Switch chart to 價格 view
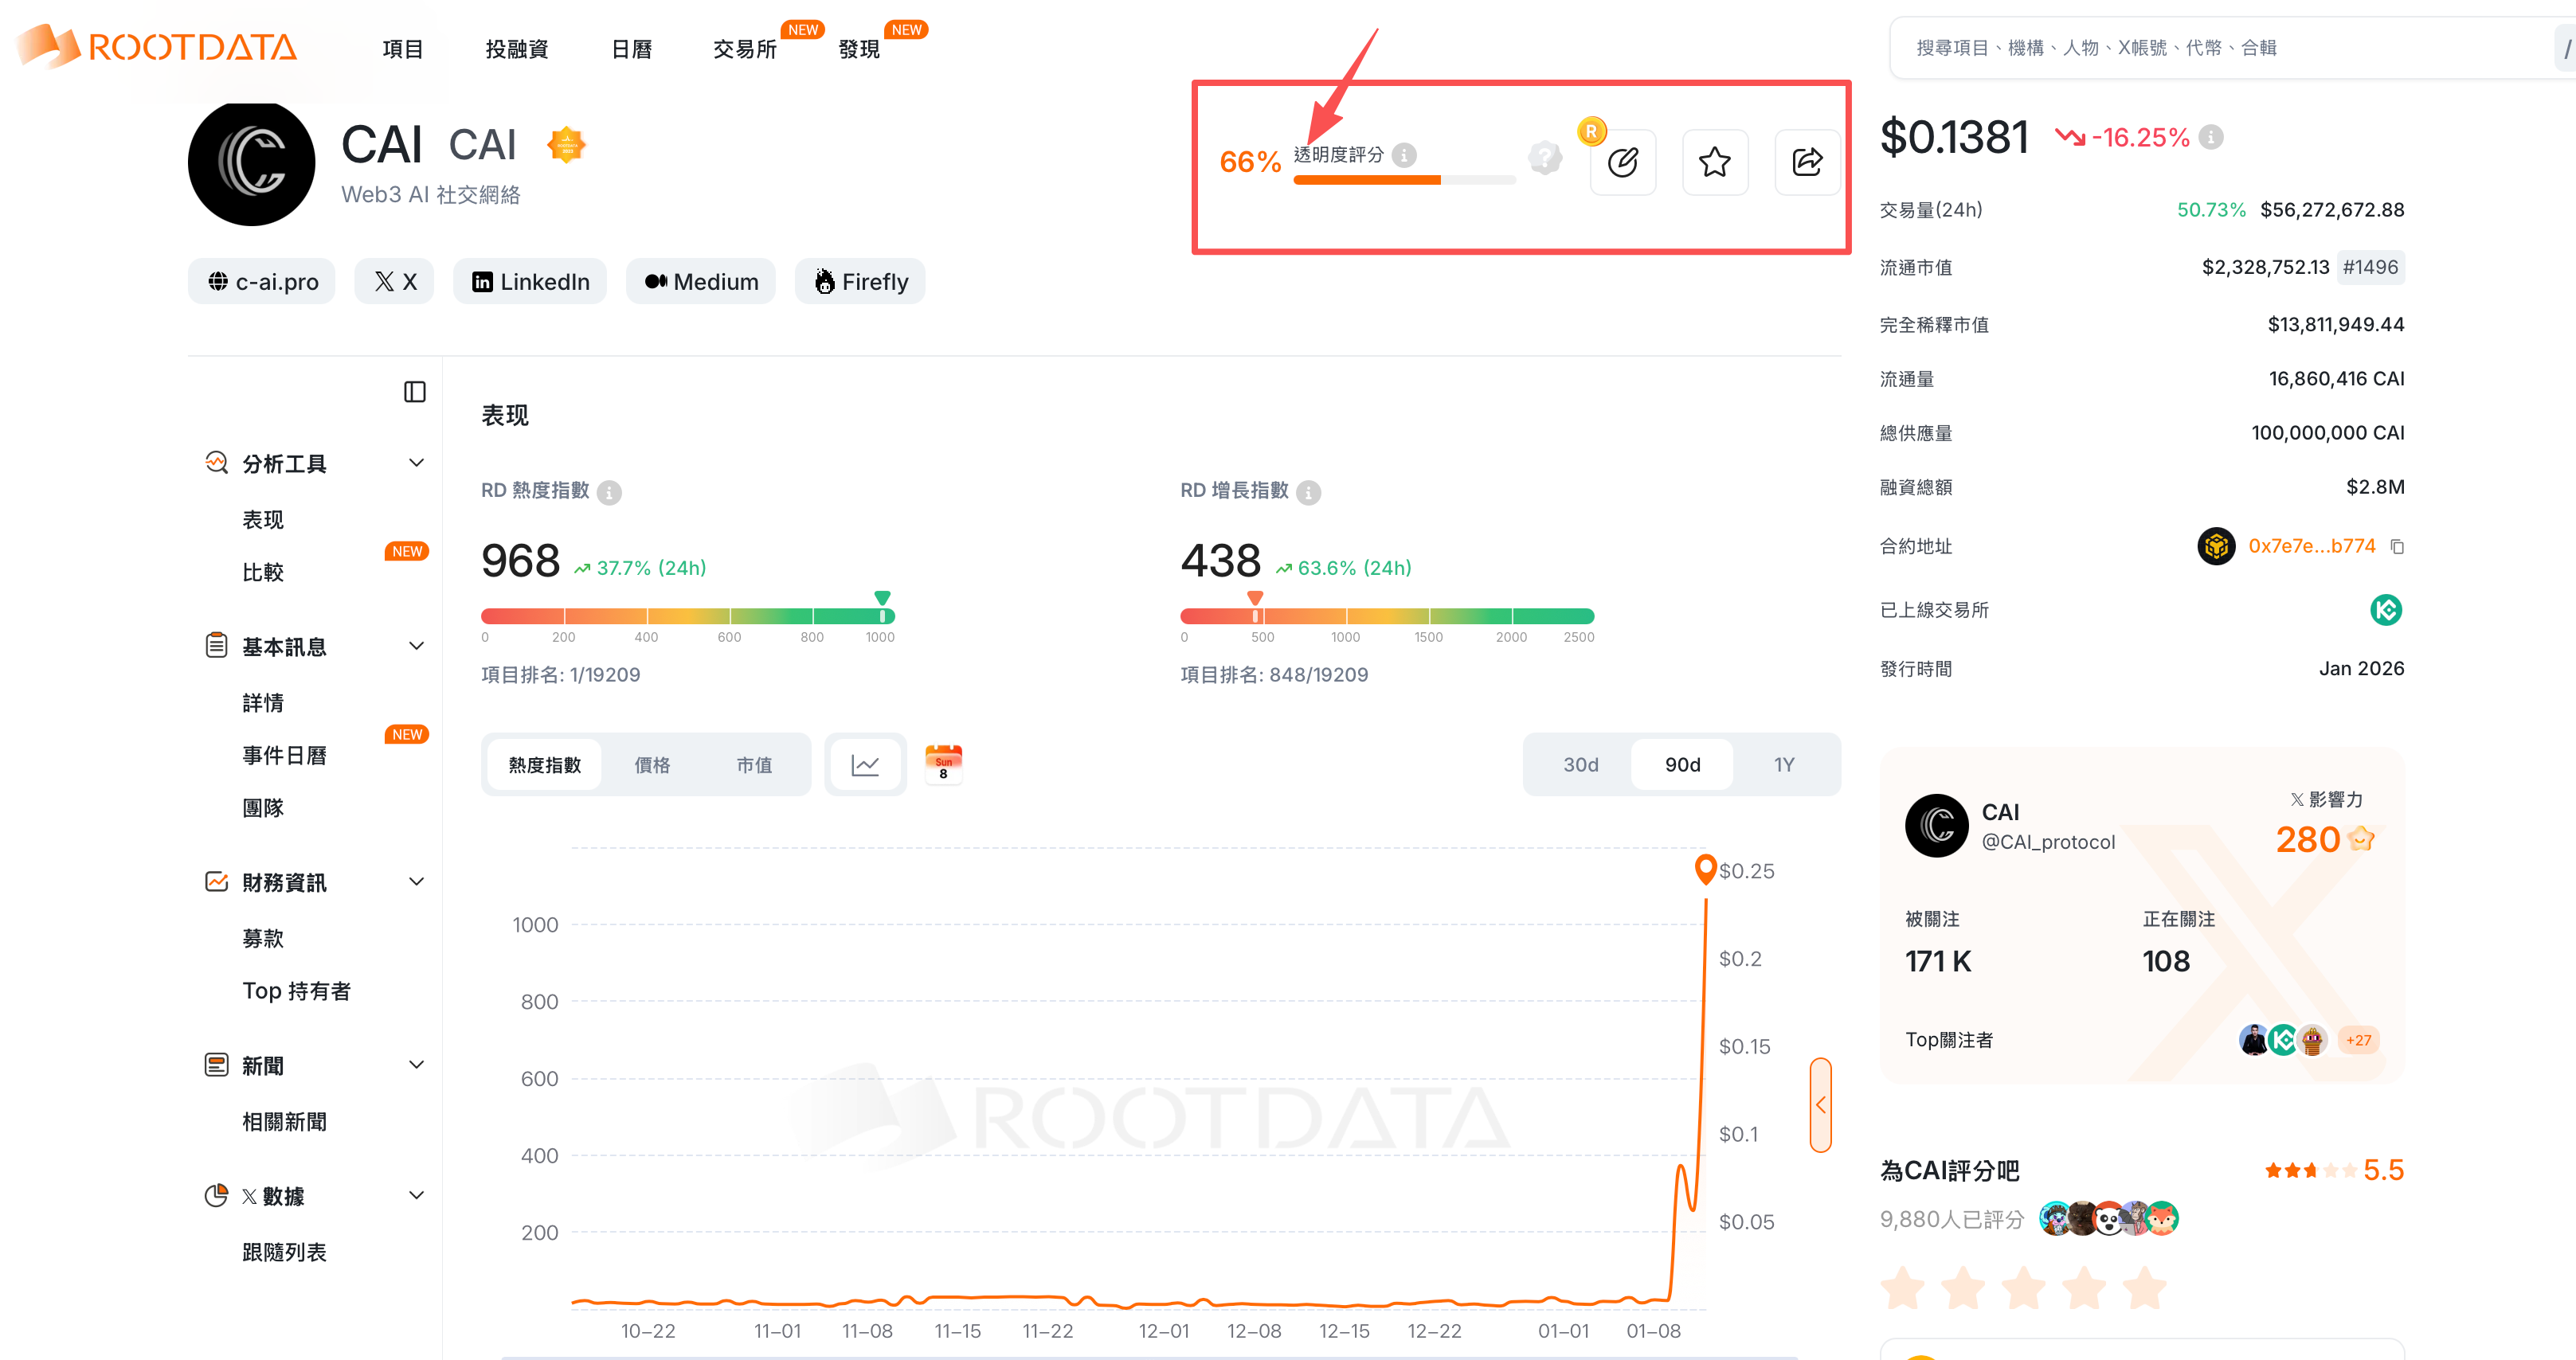Image resolution: width=2576 pixels, height=1360 pixels. pyautogui.click(x=652, y=765)
